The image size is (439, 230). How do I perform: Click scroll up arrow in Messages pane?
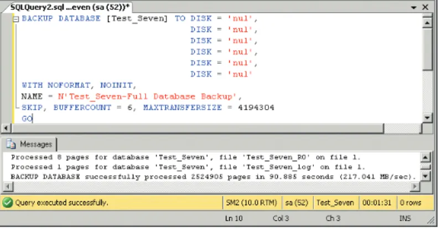[425, 158]
